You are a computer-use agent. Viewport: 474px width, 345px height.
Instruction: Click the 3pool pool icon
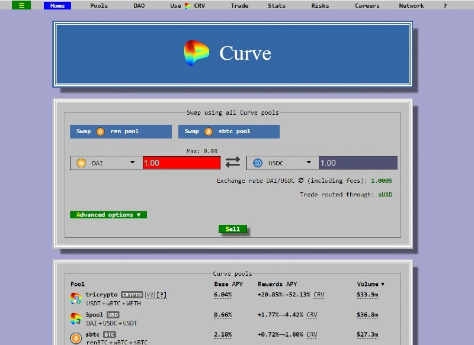click(x=76, y=318)
